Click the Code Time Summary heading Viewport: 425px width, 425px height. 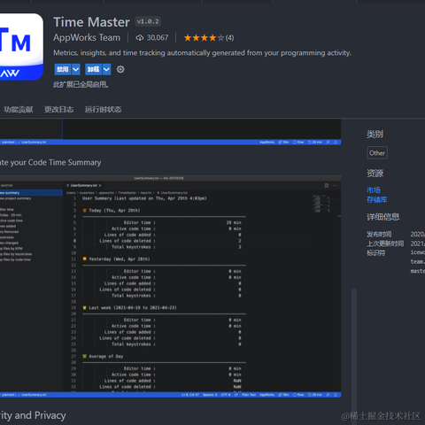[x=50, y=163]
